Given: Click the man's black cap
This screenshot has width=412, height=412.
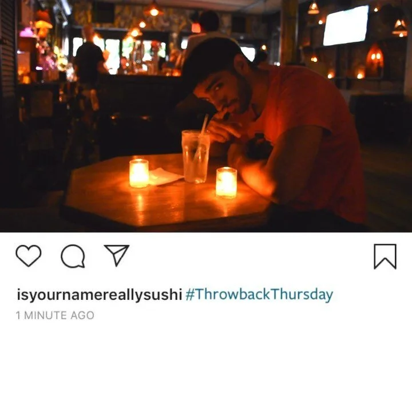Looking at the screenshot, I should point(210,61).
